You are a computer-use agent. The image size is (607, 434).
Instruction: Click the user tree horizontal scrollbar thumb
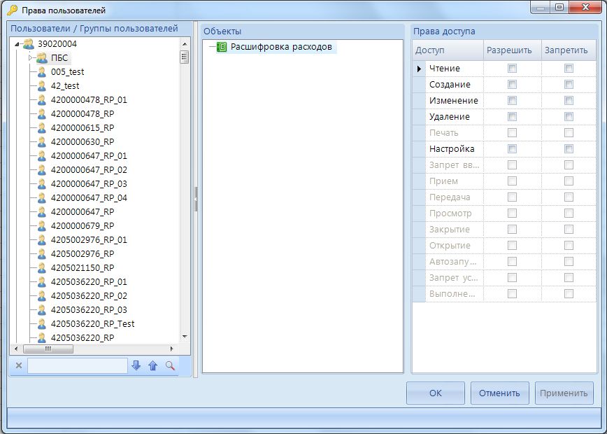pyautogui.click(x=48, y=349)
